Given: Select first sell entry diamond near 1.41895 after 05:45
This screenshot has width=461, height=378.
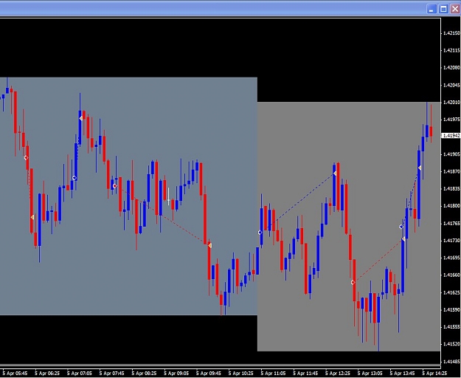Looking at the screenshot, I should tap(26, 158).
